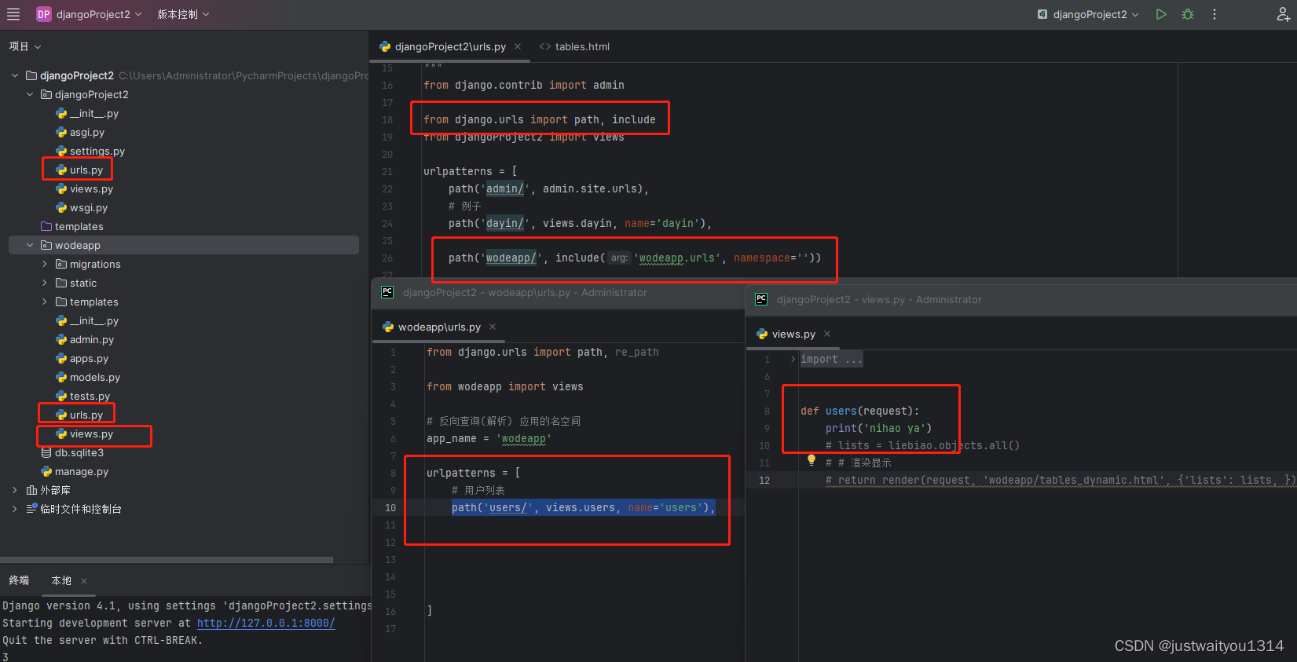
Task: Click the yellow lightbulb intention icon
Action: (812, 460)
